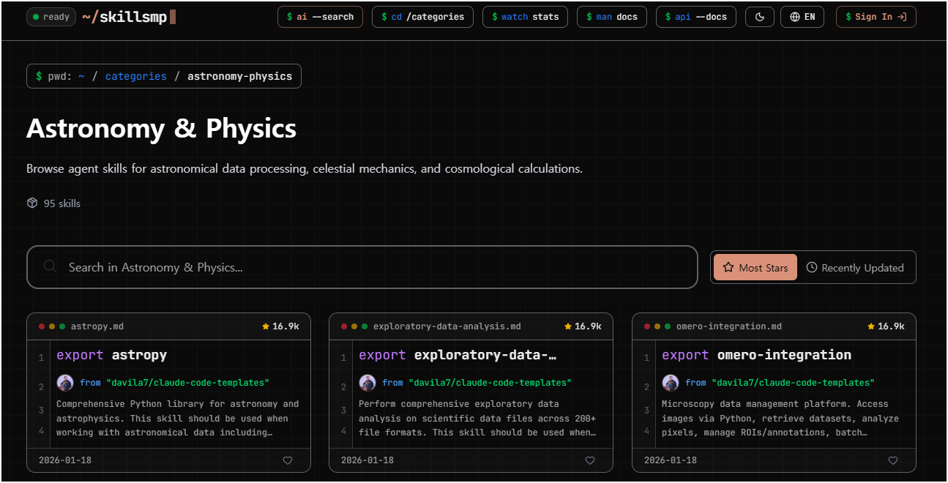Click the Sign In button
This screenshot has width=948, height=483.
[876, 17]
